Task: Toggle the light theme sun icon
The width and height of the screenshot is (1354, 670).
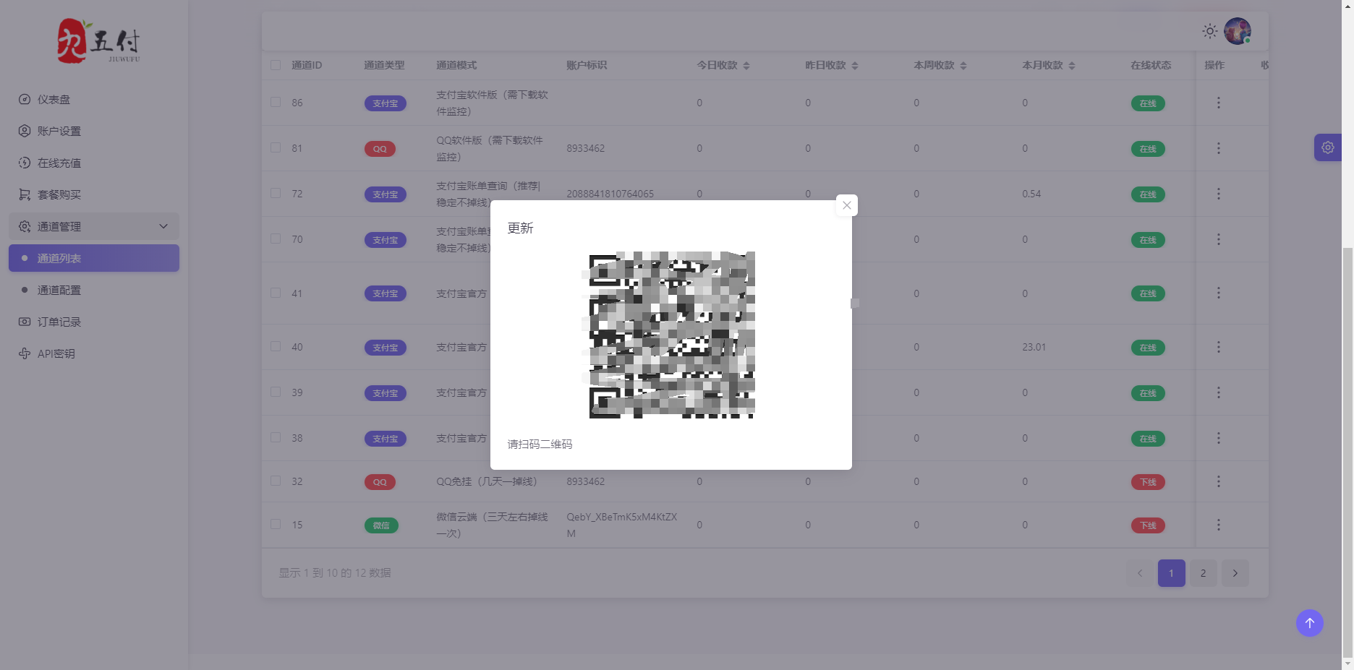Action: (1209, 31)
